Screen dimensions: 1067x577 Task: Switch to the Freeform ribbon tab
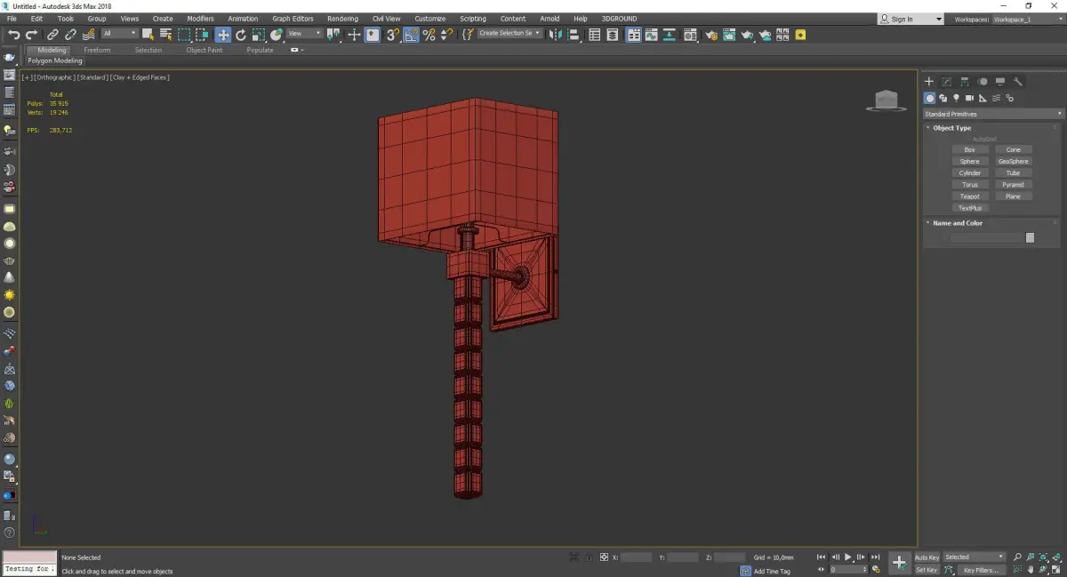coord(97,50)
